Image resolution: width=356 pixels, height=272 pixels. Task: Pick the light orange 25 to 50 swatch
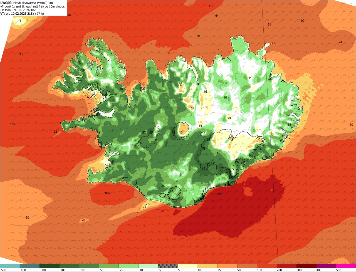(x=227, y=266)
